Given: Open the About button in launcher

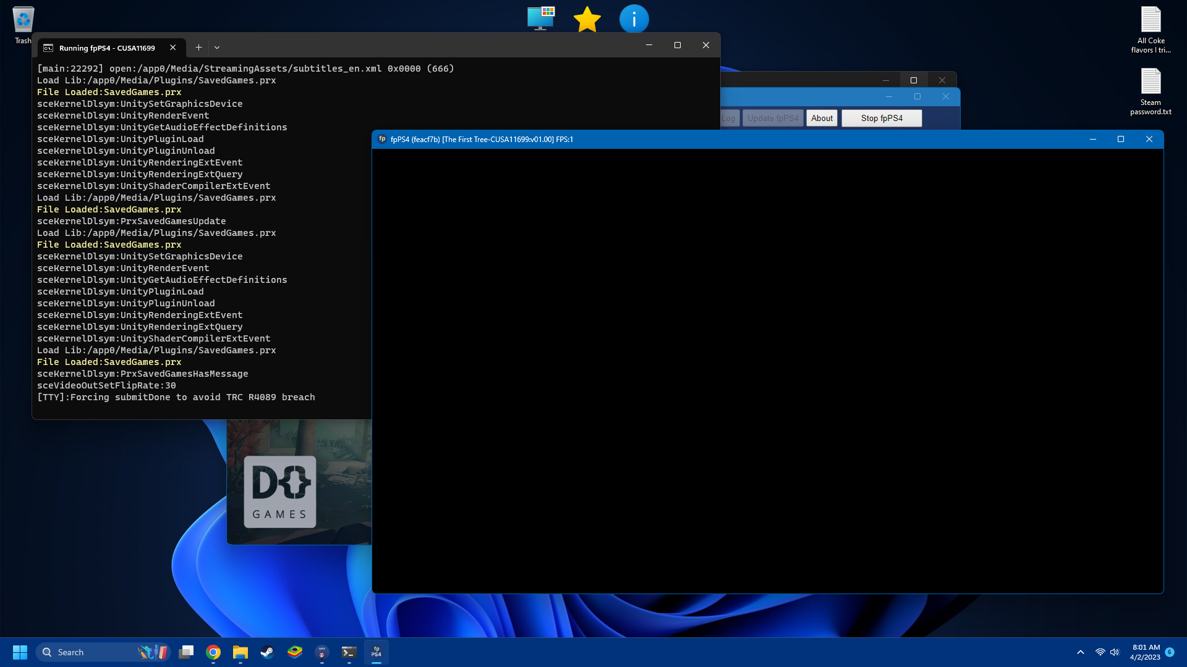Looking at the screenshot, I should point(822,118).
